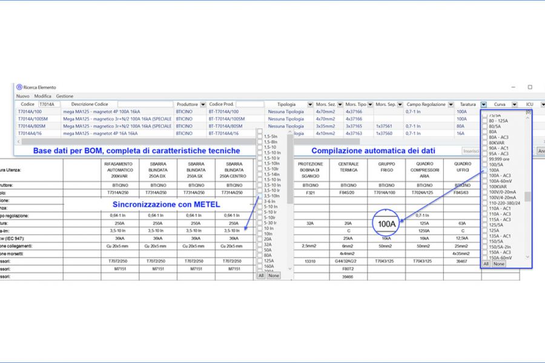Viewport: 545px width, 363px height.
Task: Click the down arrow of the Taratura list scrollbar
Action: (527, 257)
